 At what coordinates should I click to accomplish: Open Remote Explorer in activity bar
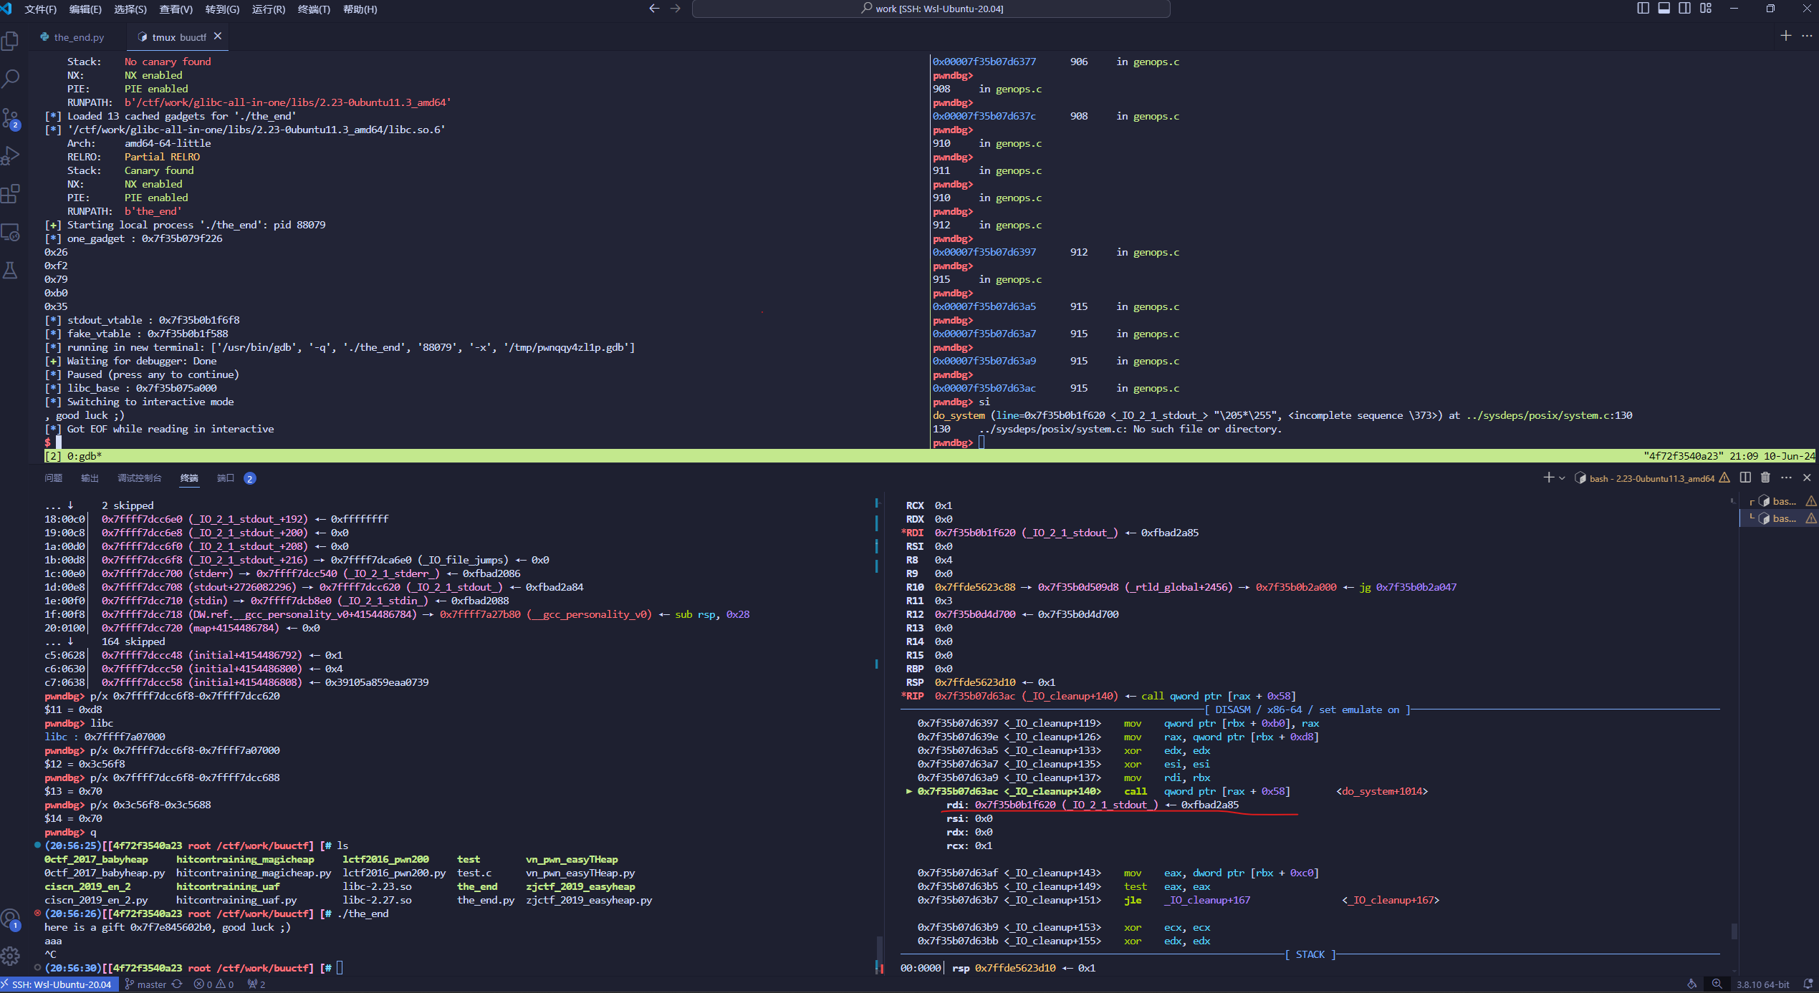pos(11,232)
